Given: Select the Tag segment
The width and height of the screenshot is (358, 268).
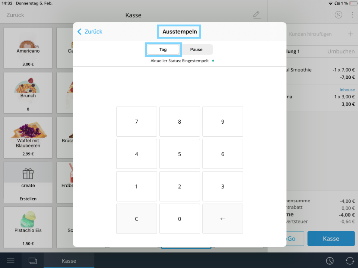Looking at the screenshot, I should [x=163, y=50].
